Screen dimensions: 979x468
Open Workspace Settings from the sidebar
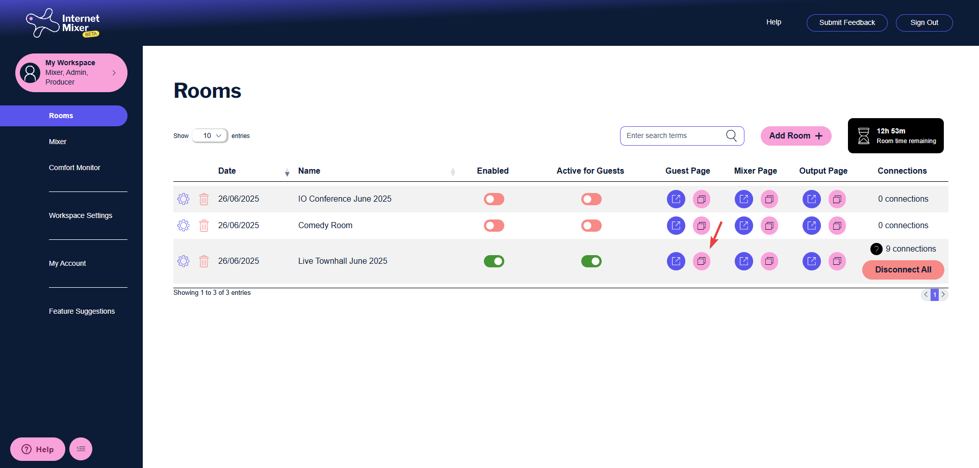81,215
